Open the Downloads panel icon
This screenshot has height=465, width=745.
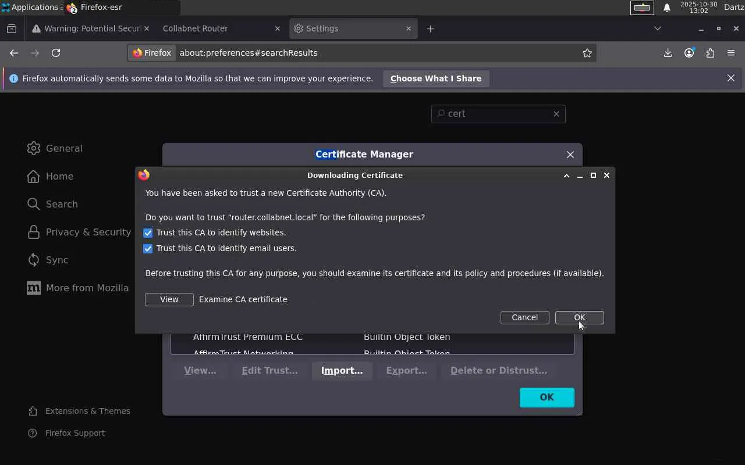668,53
